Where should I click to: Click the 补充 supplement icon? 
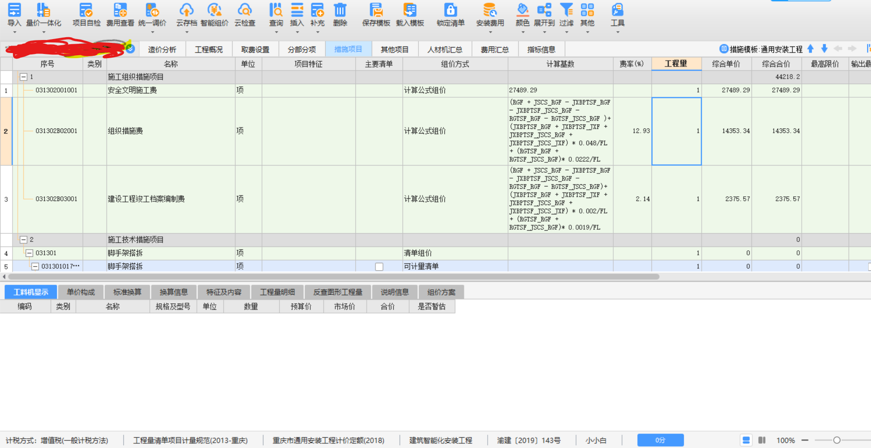[x=317, y=10]
